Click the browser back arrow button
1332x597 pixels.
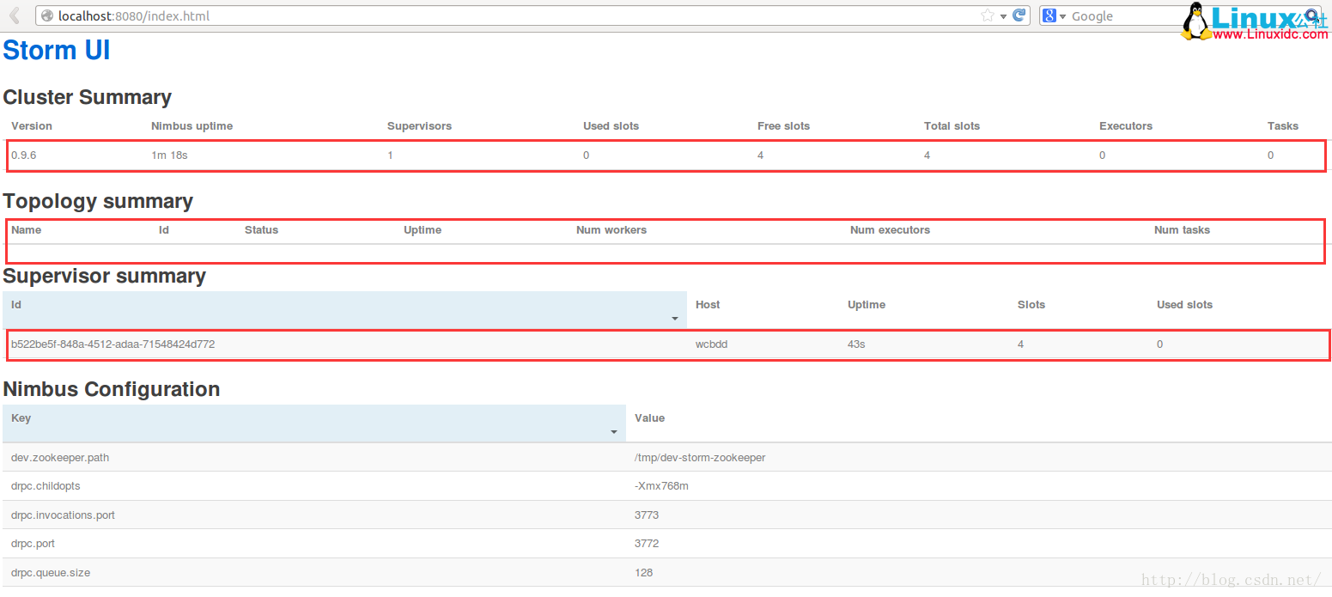click(x=15, y=15)
